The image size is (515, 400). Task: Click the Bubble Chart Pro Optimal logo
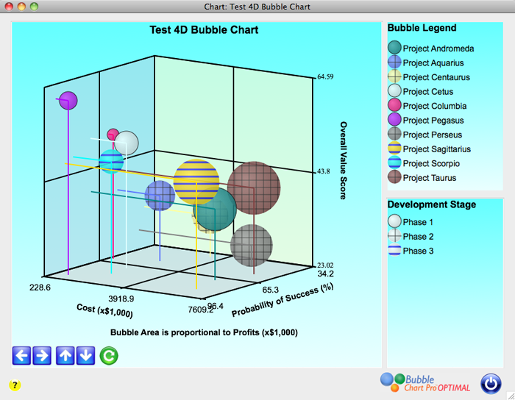[424, 381]
